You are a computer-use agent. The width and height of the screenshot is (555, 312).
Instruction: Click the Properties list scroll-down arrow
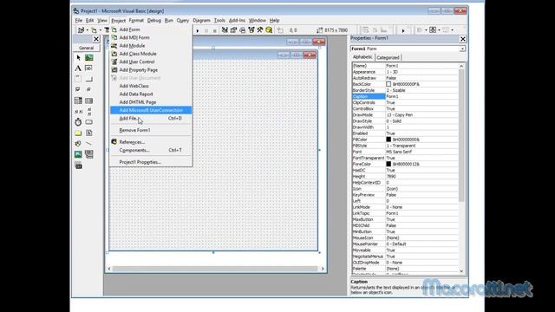point(461,271)
